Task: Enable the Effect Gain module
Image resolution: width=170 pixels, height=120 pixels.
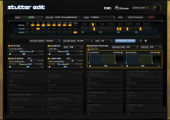Action: click(127, 105)
